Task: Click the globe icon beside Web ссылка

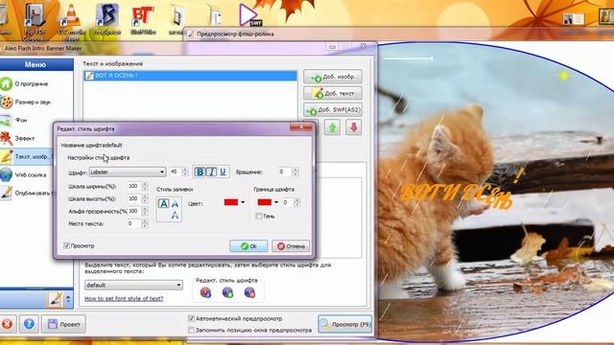Action: coord(7,174)
